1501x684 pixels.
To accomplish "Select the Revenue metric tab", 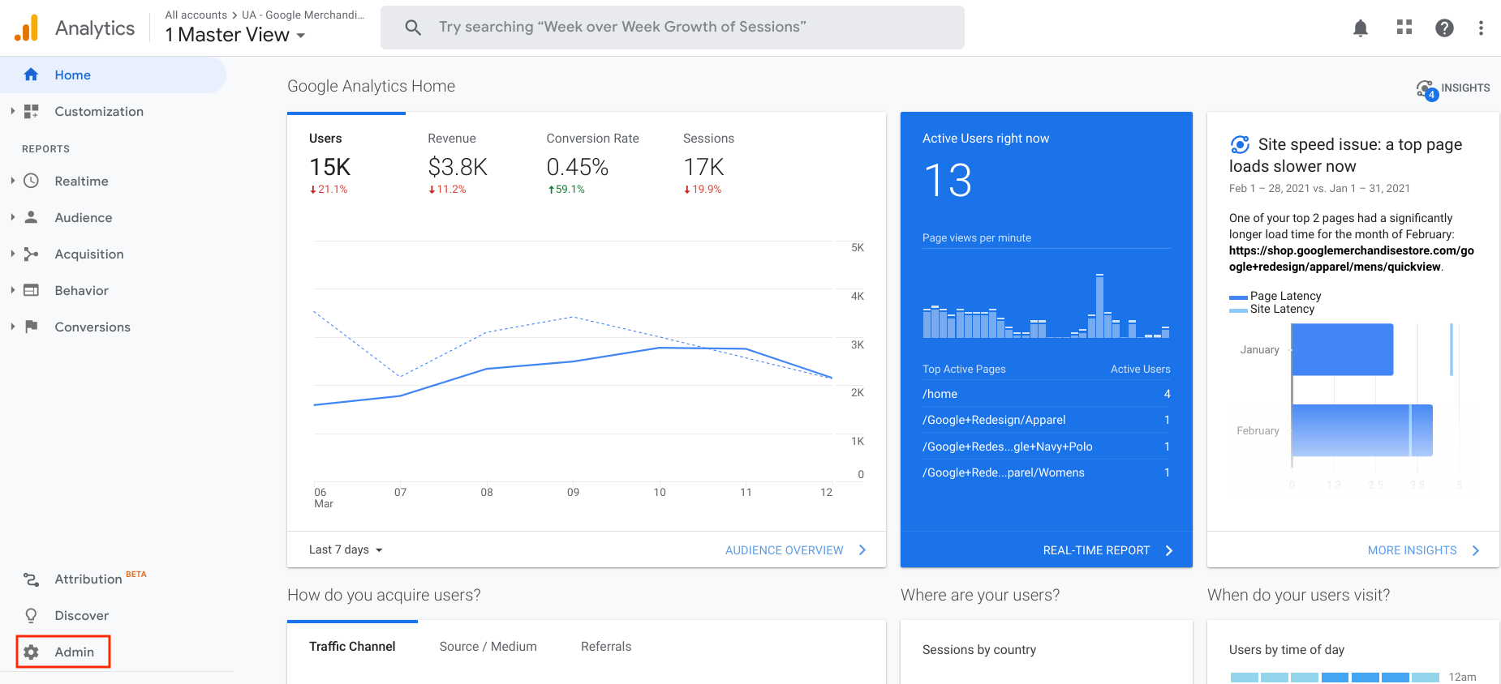I will click(x=458, y=165).
